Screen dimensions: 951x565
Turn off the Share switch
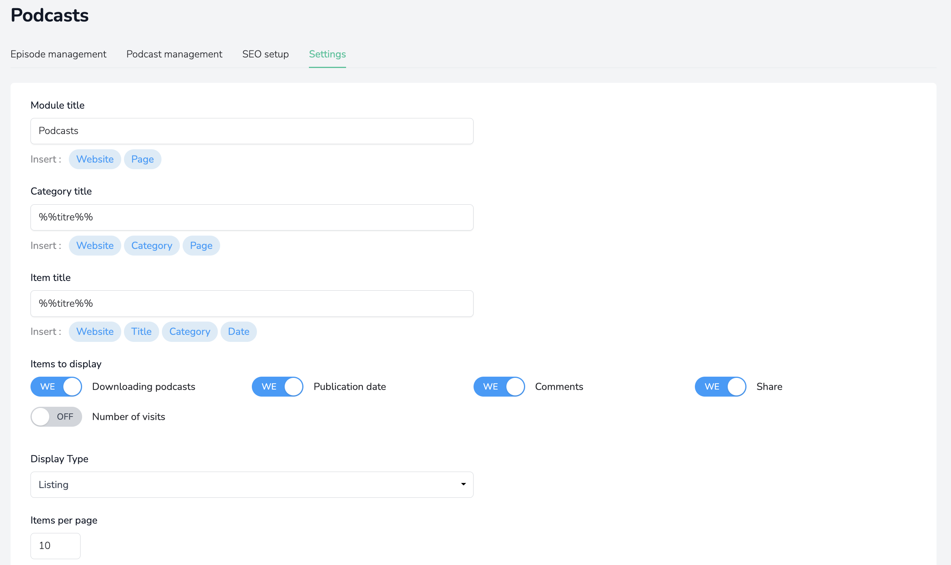click(x=721, y=386)
